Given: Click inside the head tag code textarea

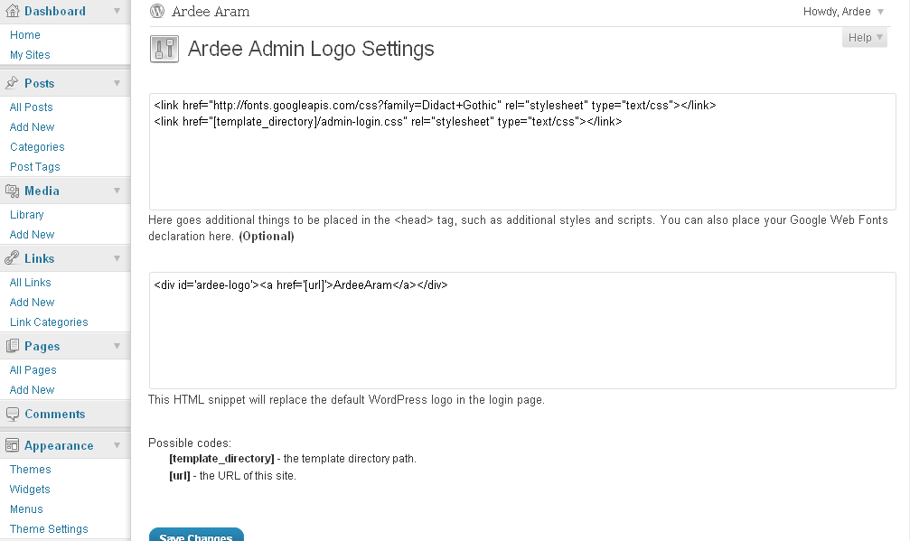Looking at the screenshot, I should (x=522, y=152).
